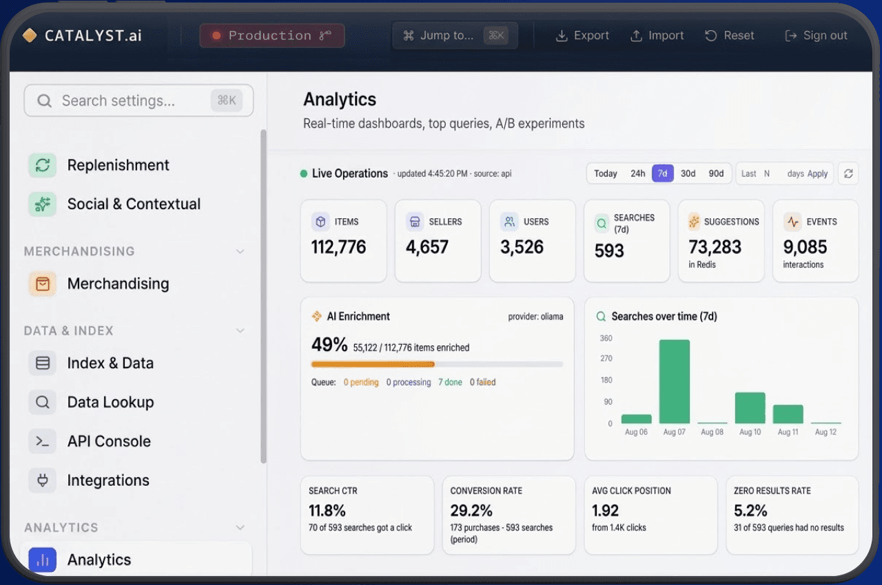Click the Searches over time magnifier icon
This screenshot has width=882, height=585.
click(600, 317)
